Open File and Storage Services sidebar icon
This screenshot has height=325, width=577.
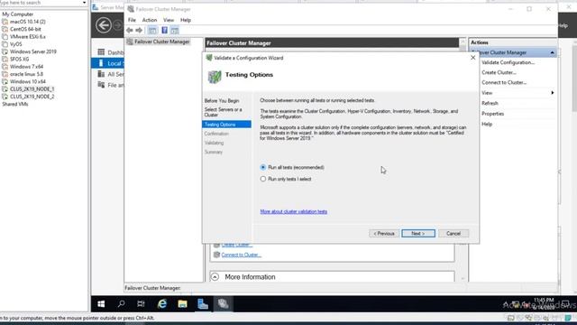click(x=101, y=85)
